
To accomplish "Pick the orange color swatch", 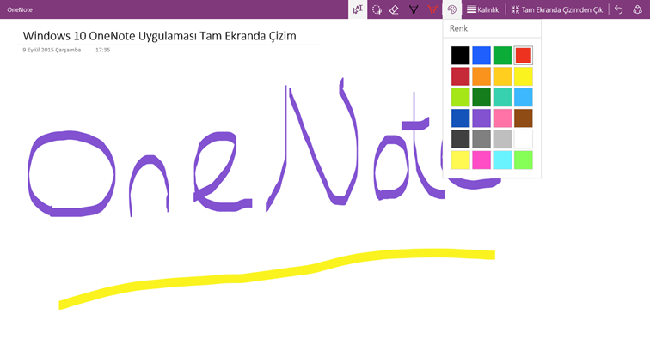I will pyautogui.click(x=481, y=76).
